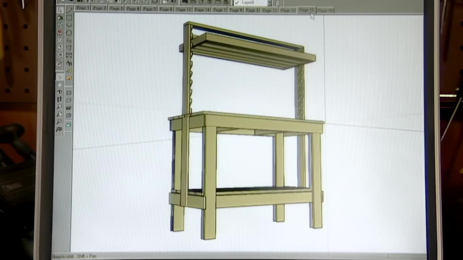Switch to the Page 1 tab
Viewport: 463px width, 260px height.
click(x=82, y=8)
